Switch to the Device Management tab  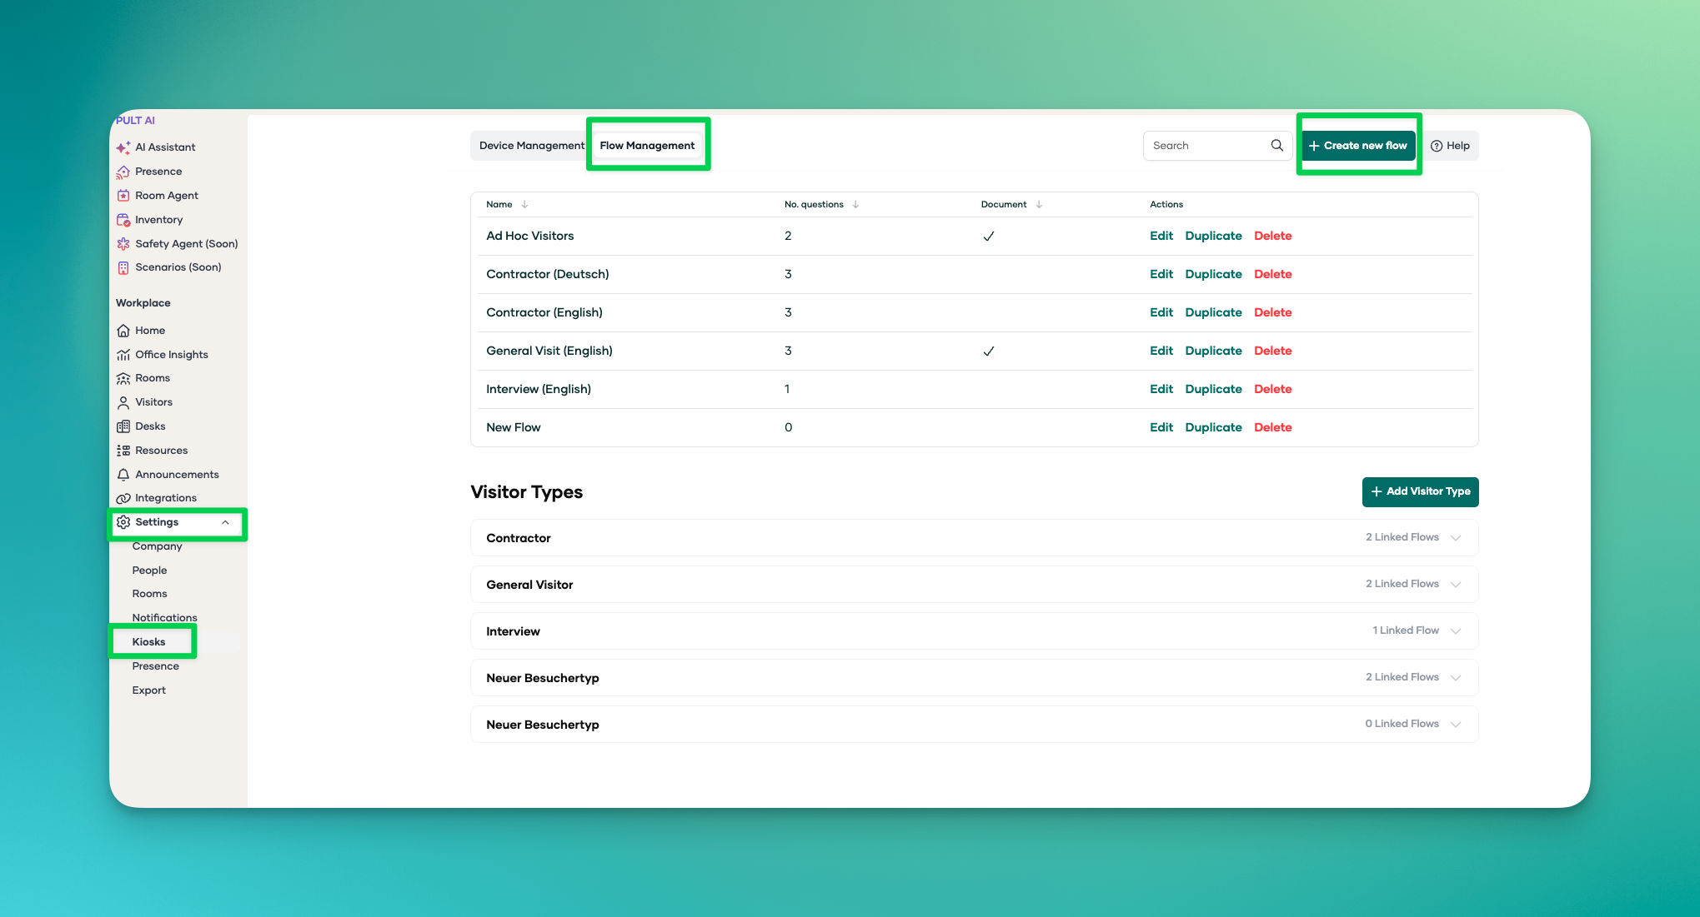pos(531,146)
